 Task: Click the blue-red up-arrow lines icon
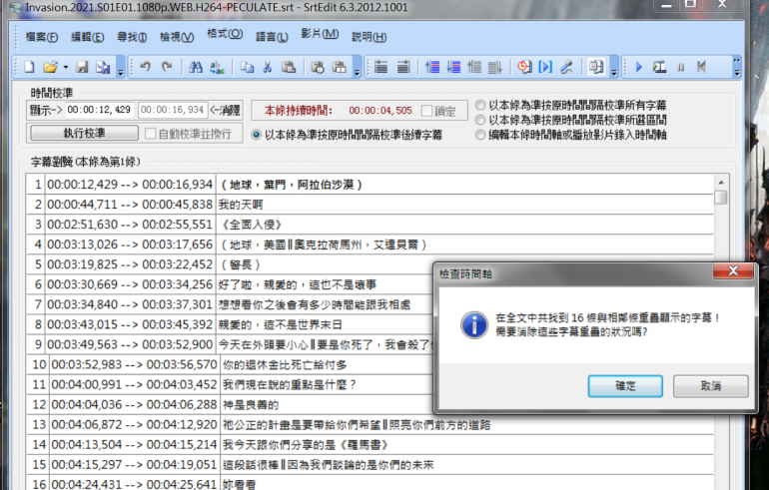click(x=432, y=67)
